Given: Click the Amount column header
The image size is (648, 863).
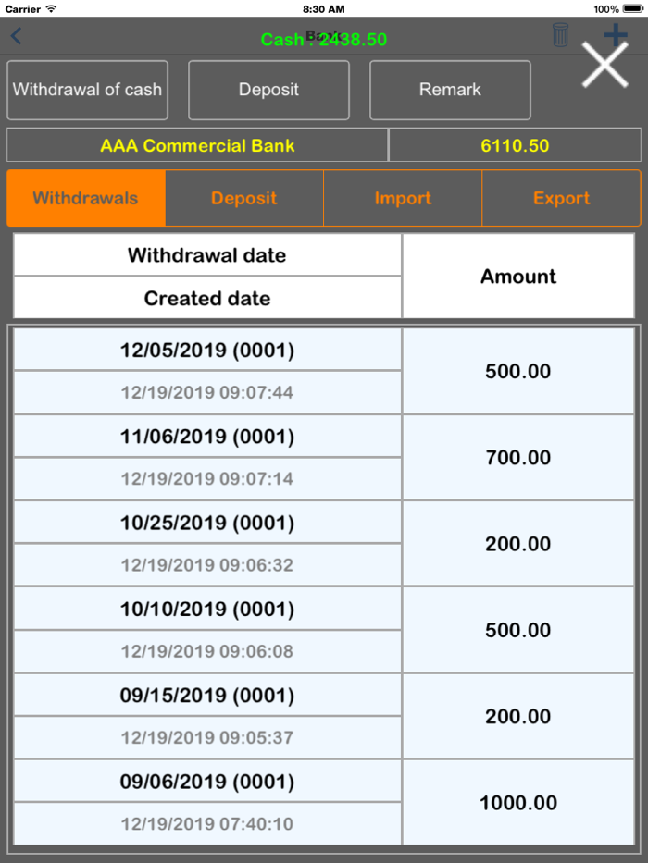Looking at the screenshot, I should point(517,276).
